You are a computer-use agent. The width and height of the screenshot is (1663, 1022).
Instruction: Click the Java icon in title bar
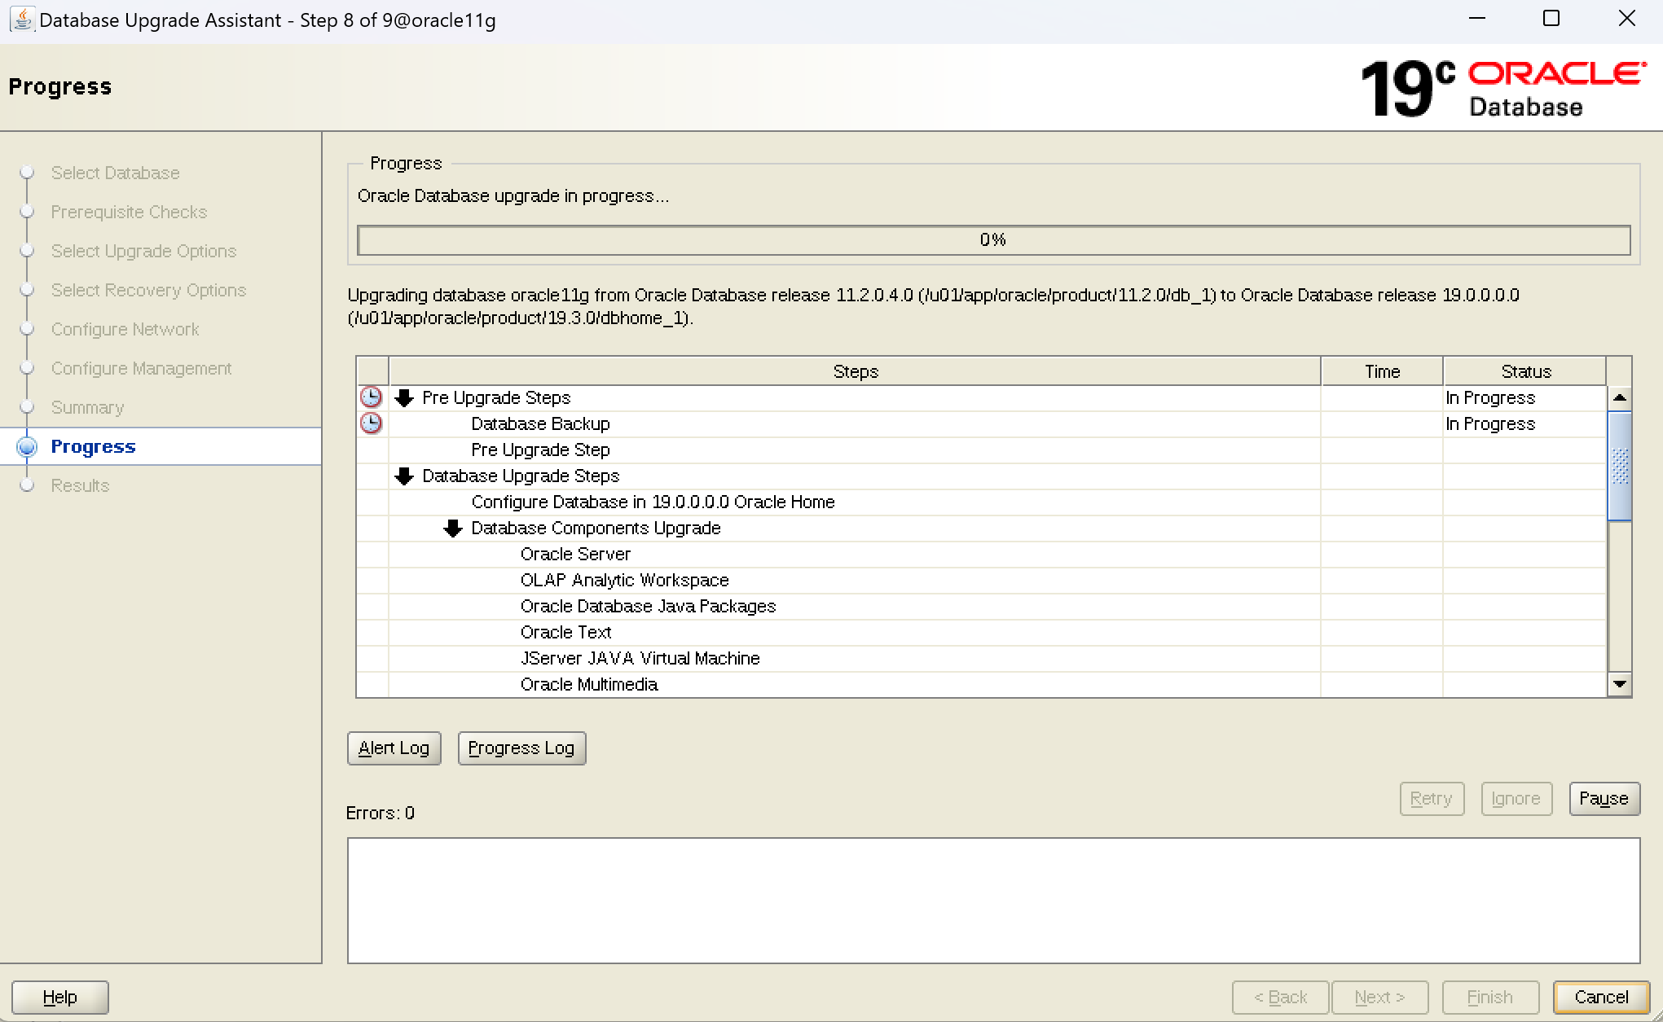pyautogui.click(x=22, y=20)
